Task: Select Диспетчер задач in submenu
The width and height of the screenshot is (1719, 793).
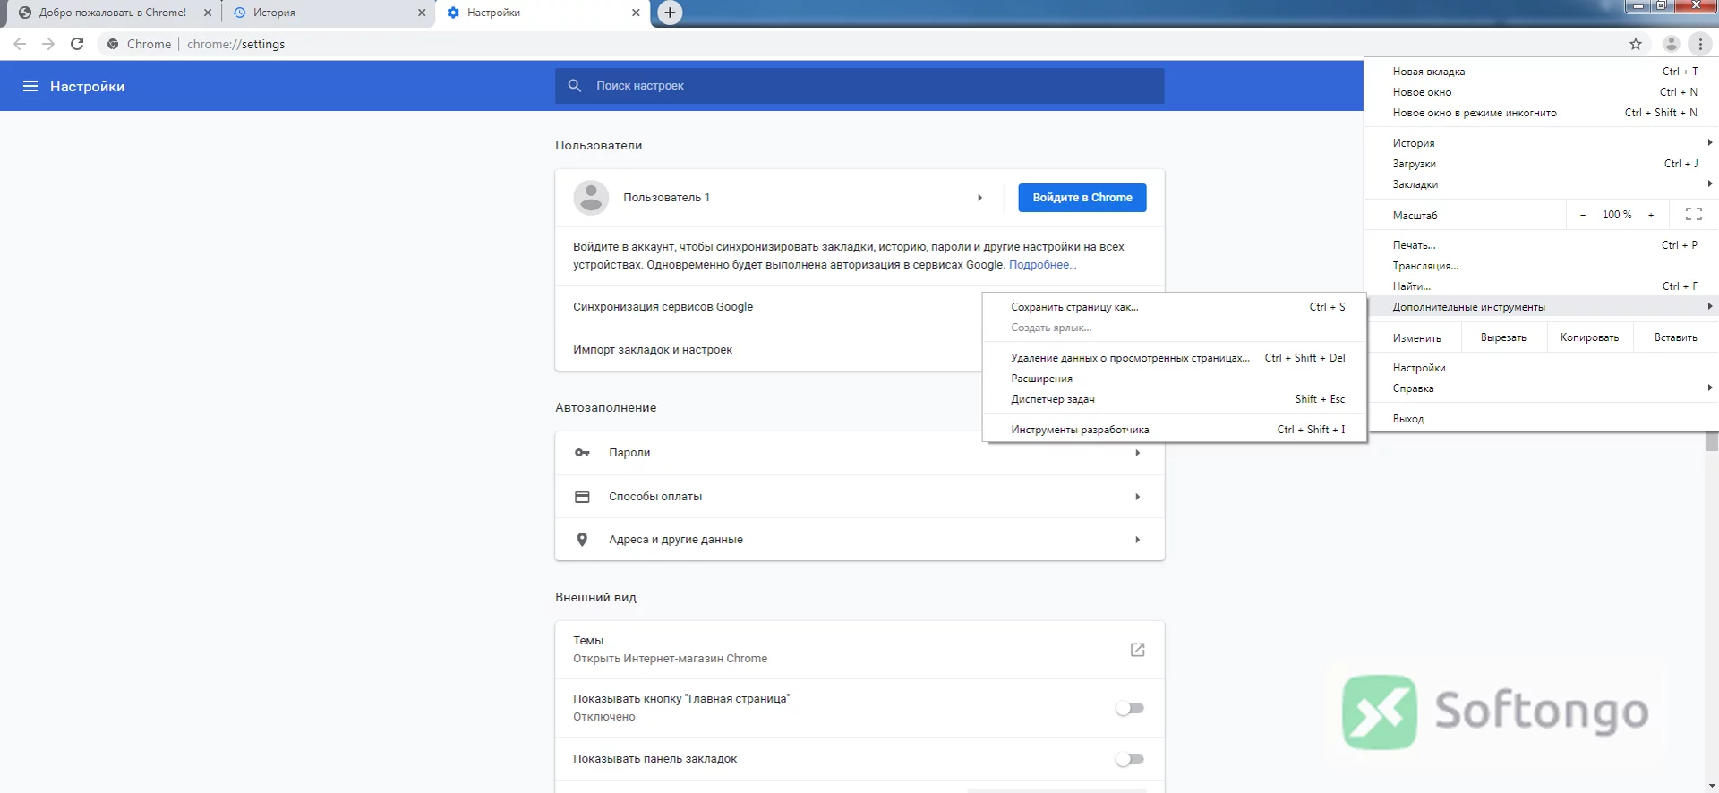Action: click(x=1175, y=399)
